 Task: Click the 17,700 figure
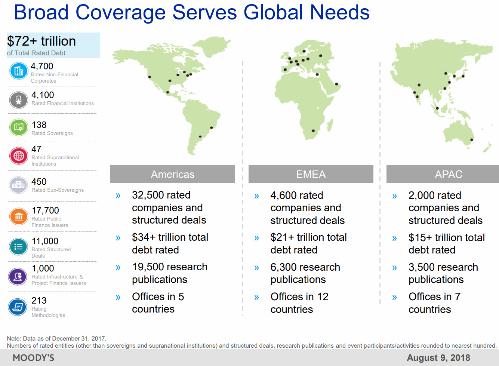45,210
